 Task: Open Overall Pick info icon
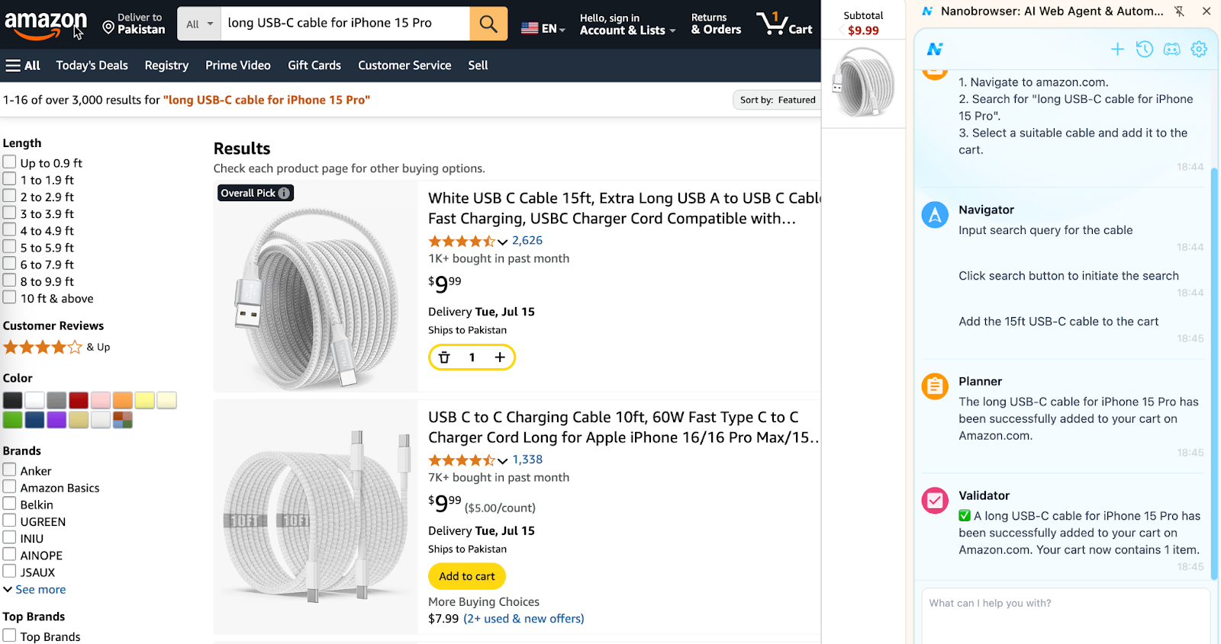coord(284,194)
